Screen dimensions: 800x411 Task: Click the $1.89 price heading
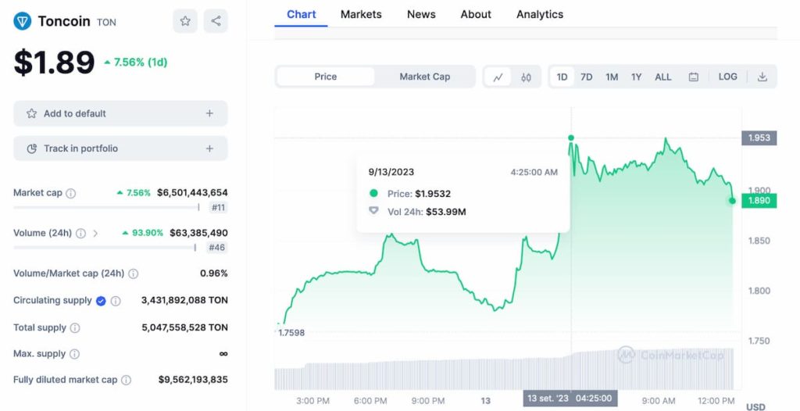(x=54, y=63)
